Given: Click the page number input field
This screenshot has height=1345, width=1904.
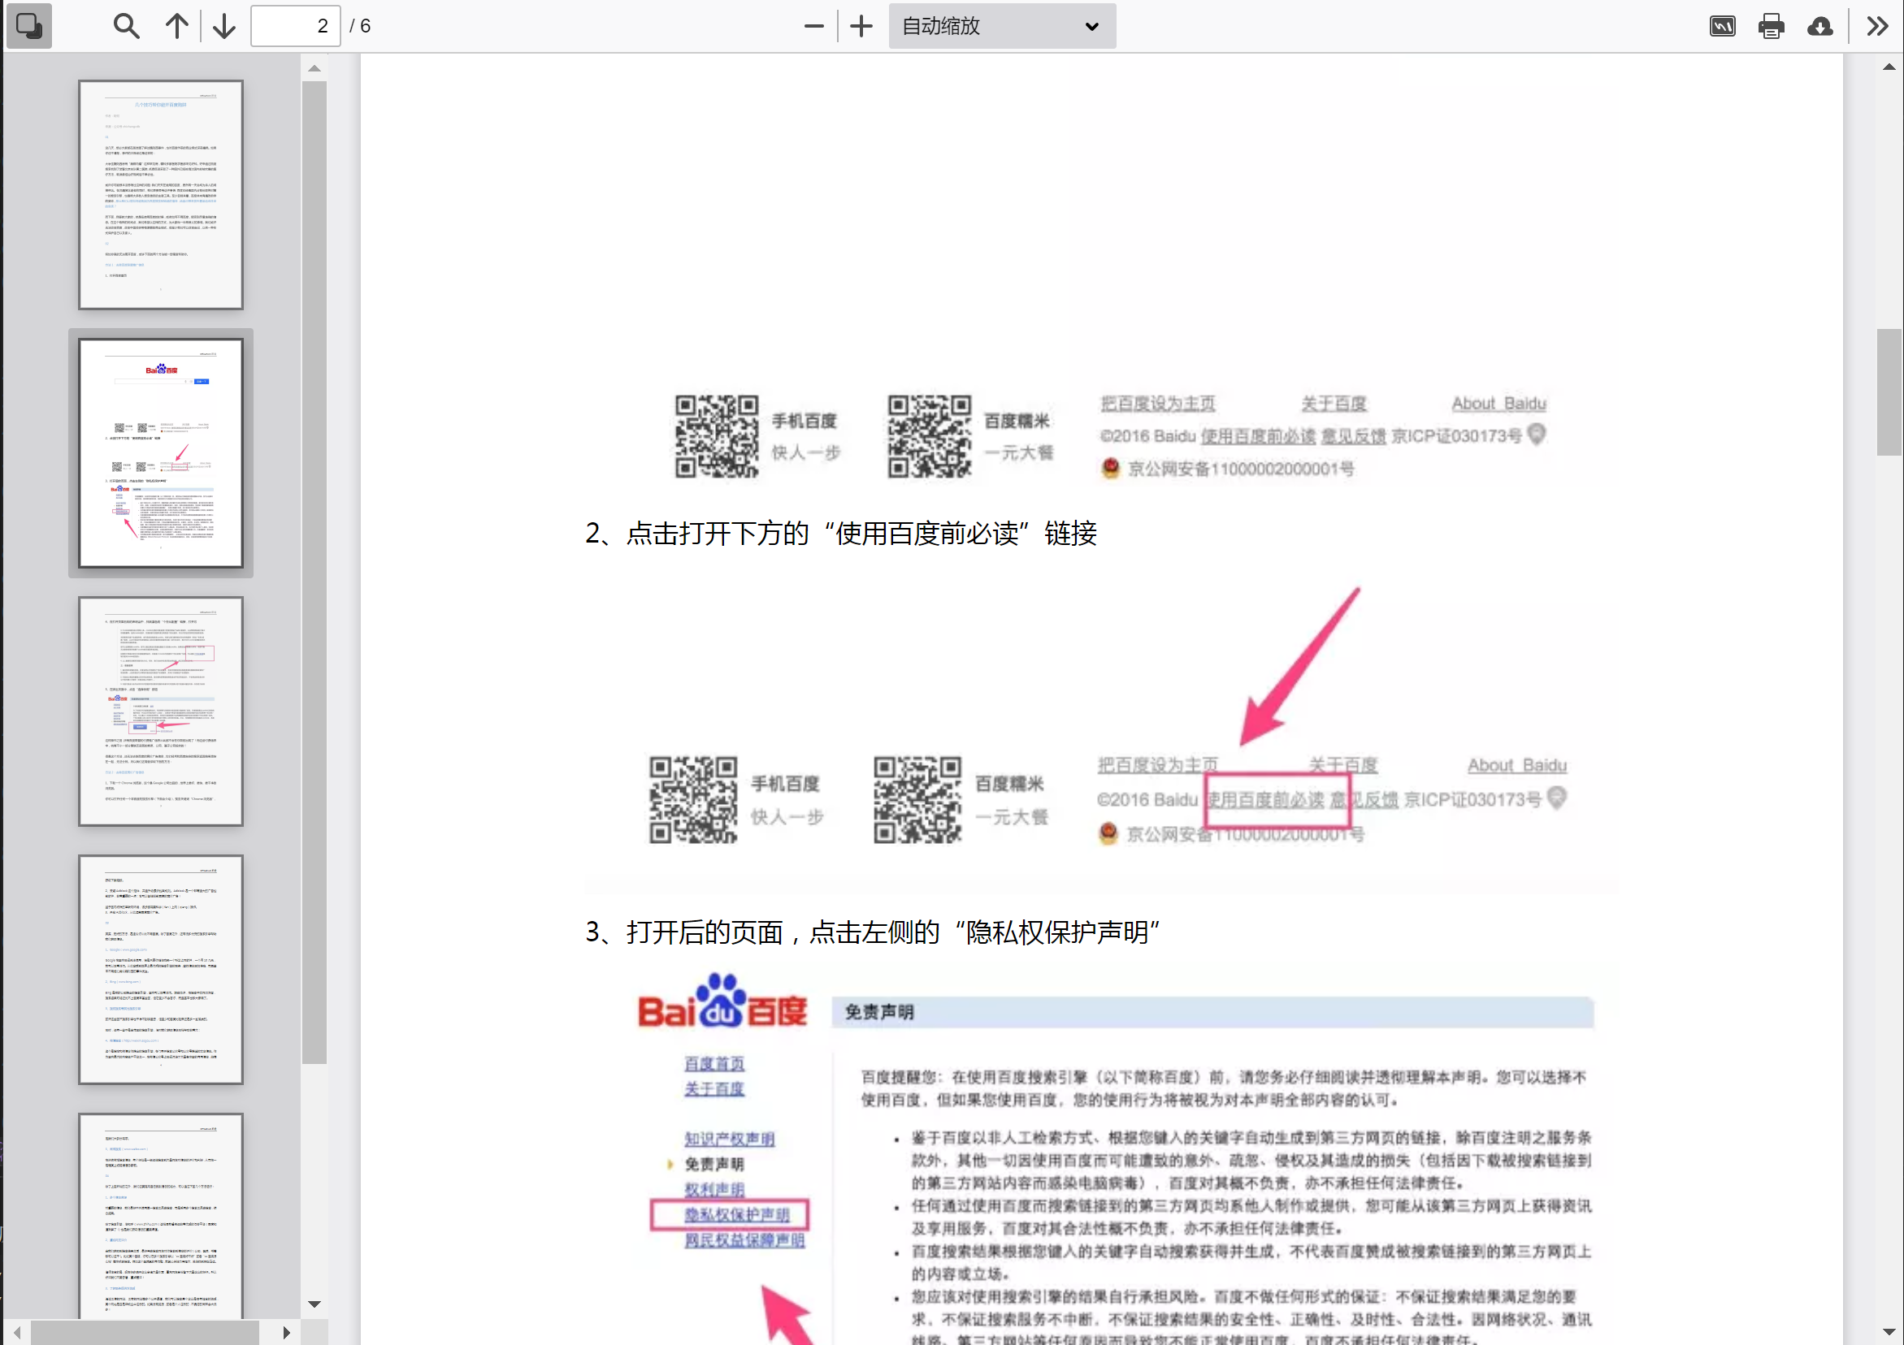Looking at the screenshot, I should pos(295,26).
